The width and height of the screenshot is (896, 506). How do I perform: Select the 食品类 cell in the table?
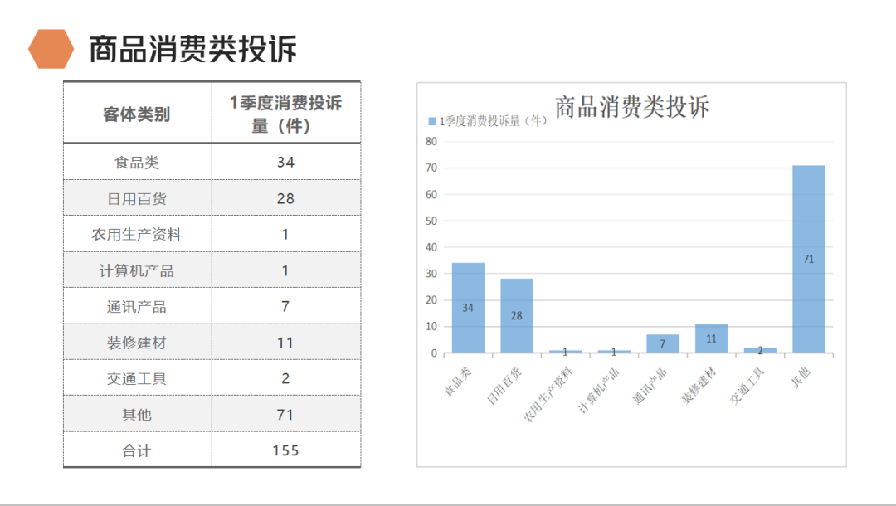(137, 163)
